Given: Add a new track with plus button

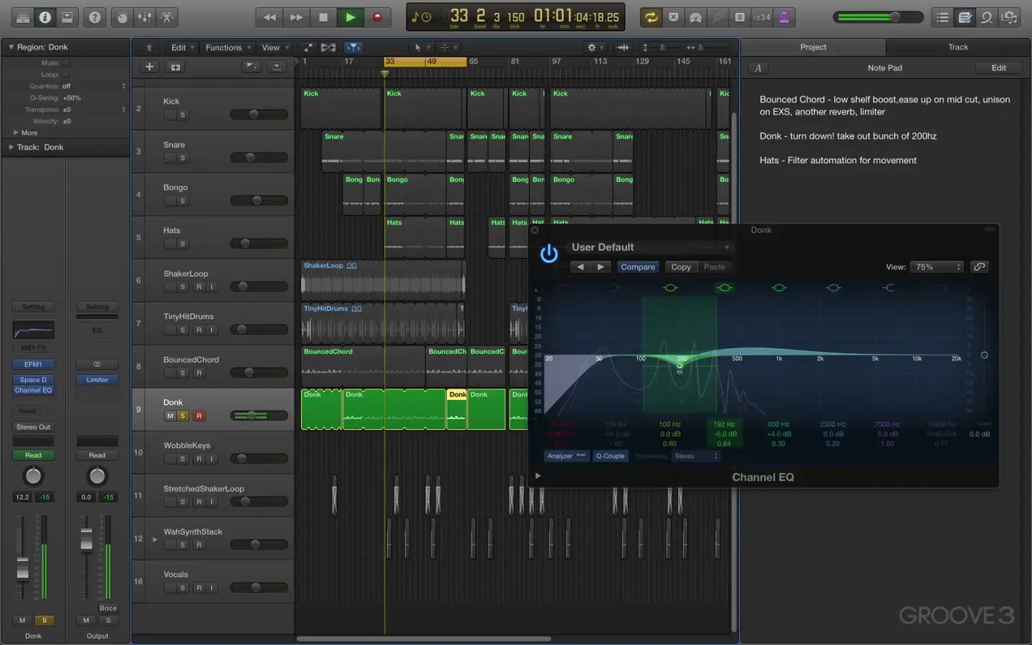Looking at the screenshot, I should pos(149,67).
